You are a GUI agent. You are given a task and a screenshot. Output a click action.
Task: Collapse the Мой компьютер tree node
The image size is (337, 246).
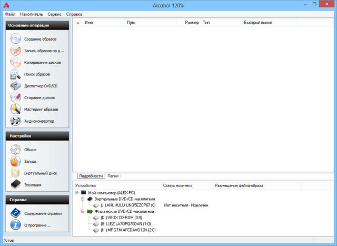pyautogui.click(x=77, y=193)
